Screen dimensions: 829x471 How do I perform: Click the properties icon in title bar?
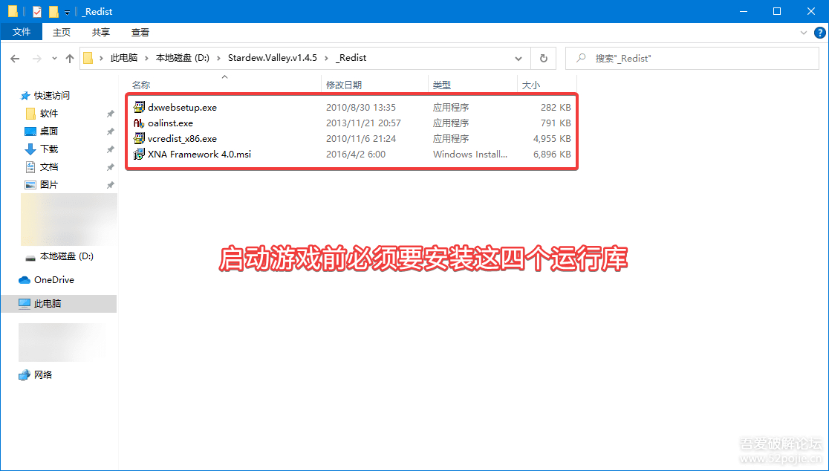click(x=37, y=12)
